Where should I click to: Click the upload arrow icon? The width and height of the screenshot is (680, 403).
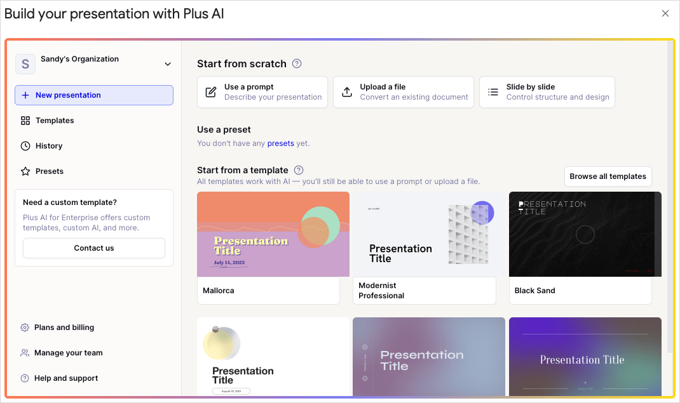(x=347, y=92)
